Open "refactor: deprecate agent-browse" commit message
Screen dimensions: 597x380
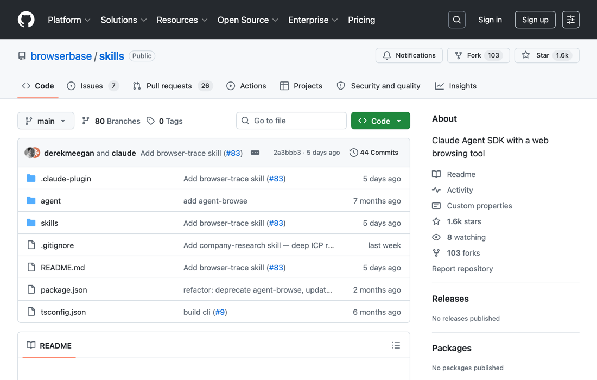coord(257,290)
